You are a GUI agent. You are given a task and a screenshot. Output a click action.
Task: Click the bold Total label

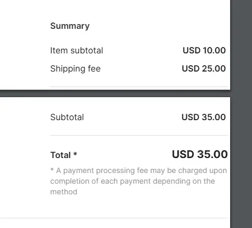[x=61, y=155]
